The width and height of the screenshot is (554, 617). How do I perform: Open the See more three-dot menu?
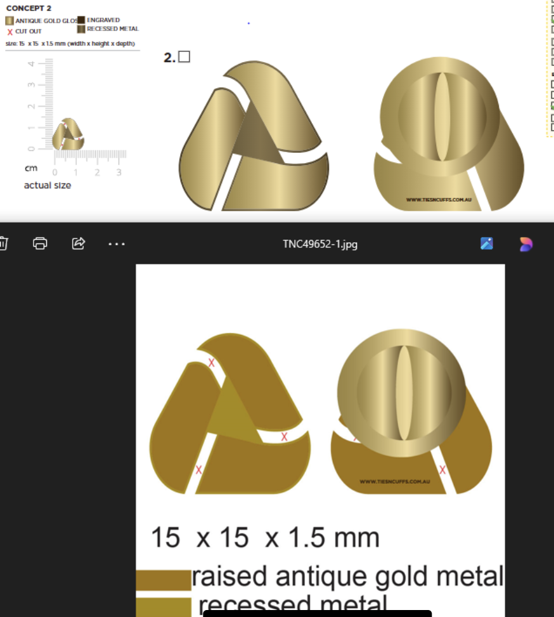(x=117, y=244)
